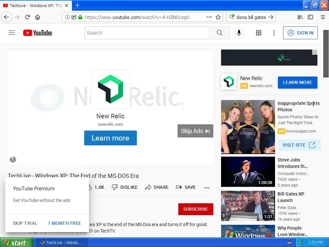Viewport: 329px width, 247px height.
Task: Open Steve Jobs Introduces video thumbnail
Action: pyautogui.click(x=248, y=172)
